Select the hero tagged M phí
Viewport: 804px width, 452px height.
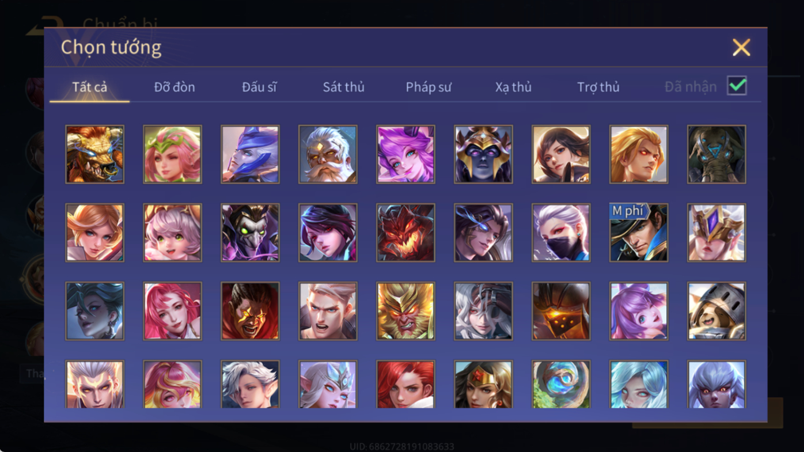pyautogui.click(x=639, y=233)
